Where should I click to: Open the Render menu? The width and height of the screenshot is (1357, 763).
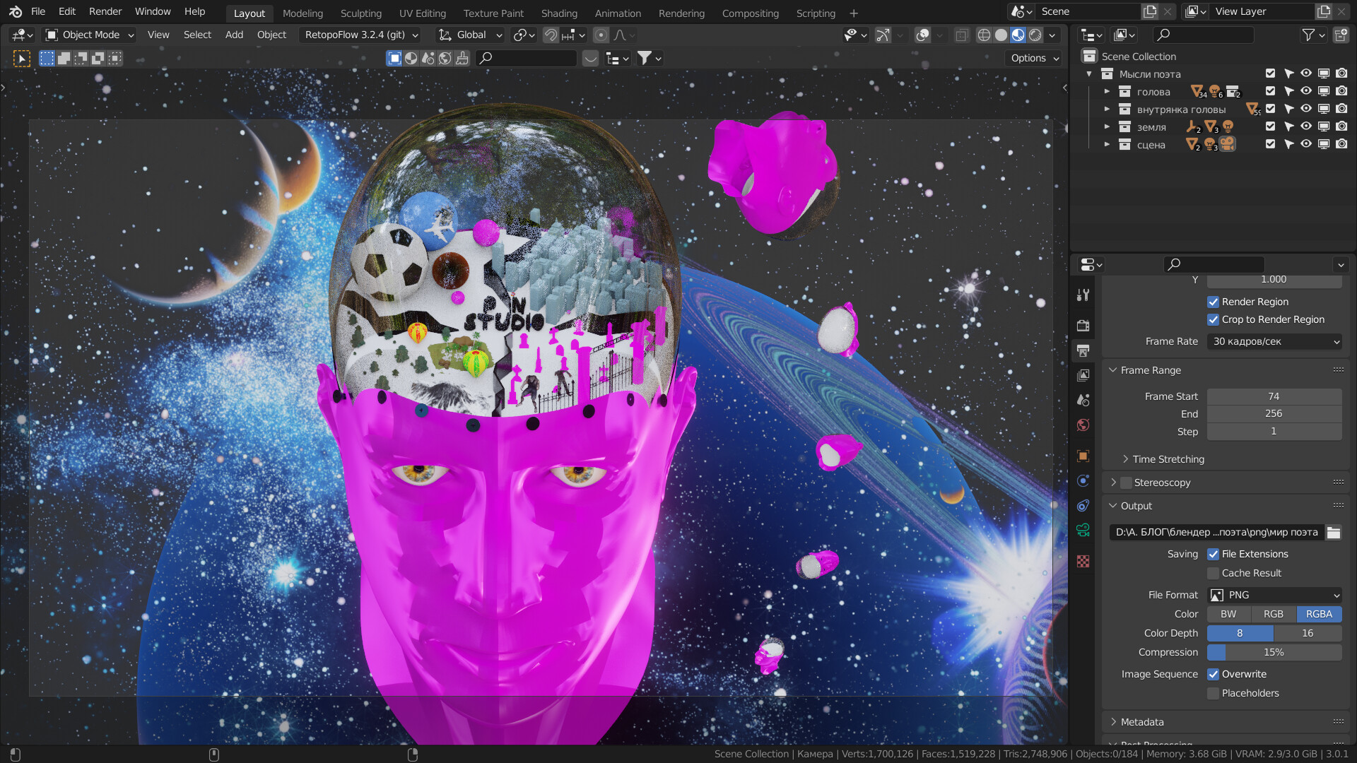coord(105,11)
